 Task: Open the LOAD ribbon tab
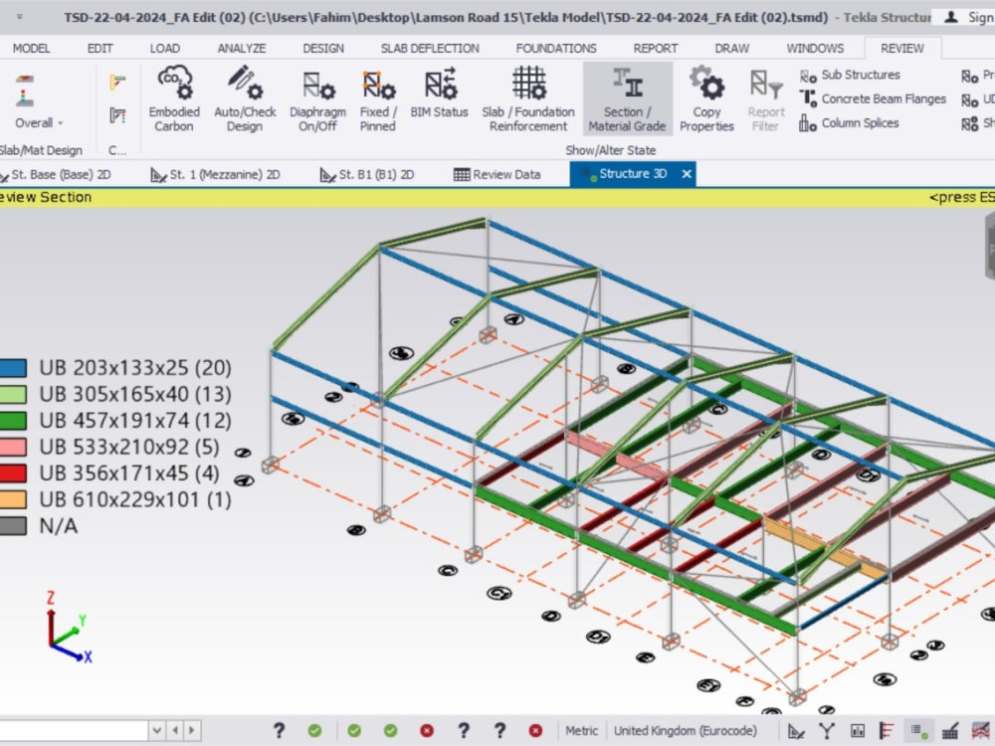165,48
